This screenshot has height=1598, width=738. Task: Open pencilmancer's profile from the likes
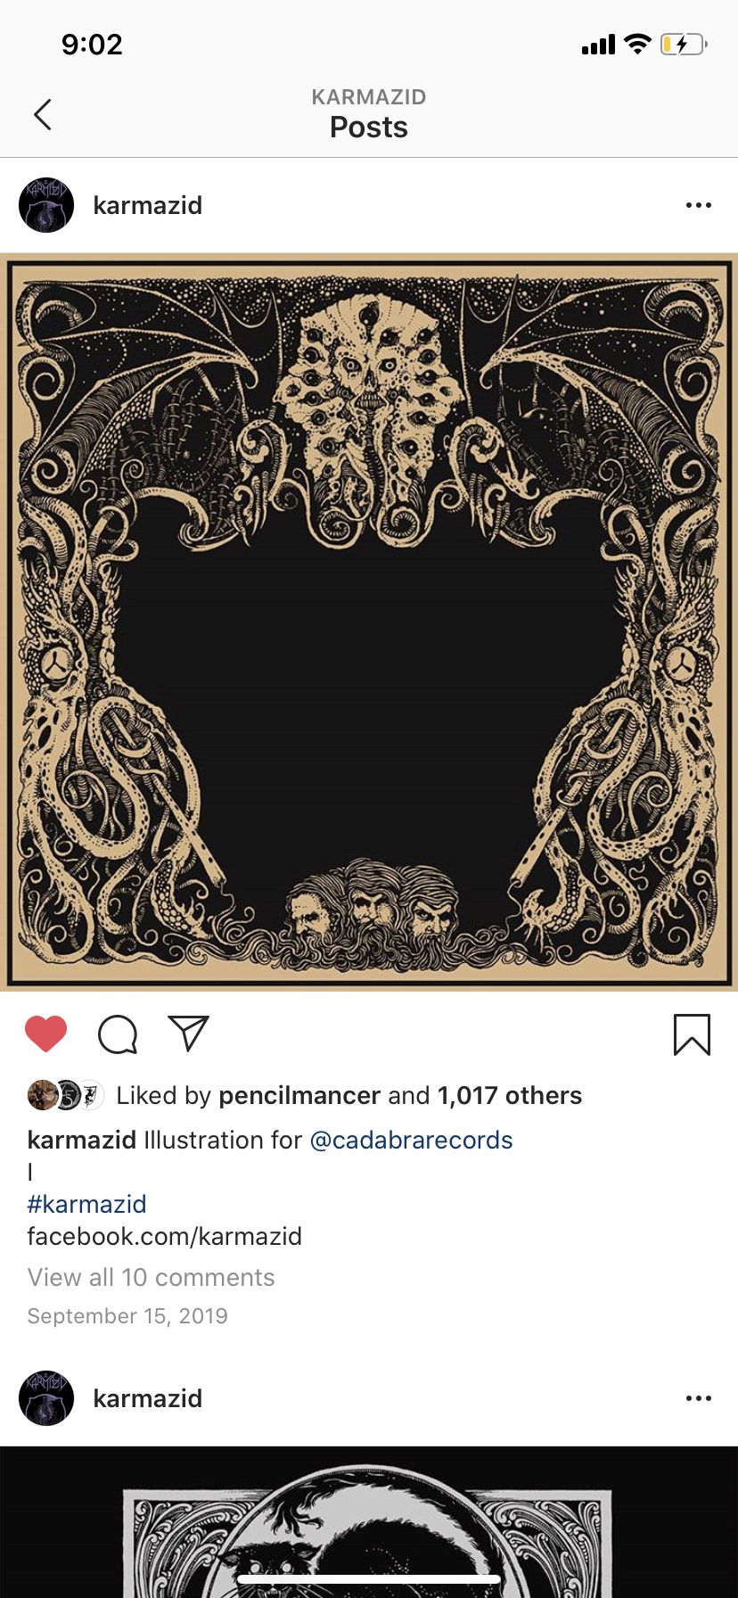299,1095
